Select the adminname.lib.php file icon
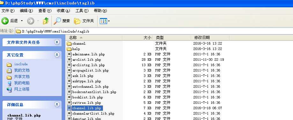This screenshot has height=120, width=293. (69, 54)
